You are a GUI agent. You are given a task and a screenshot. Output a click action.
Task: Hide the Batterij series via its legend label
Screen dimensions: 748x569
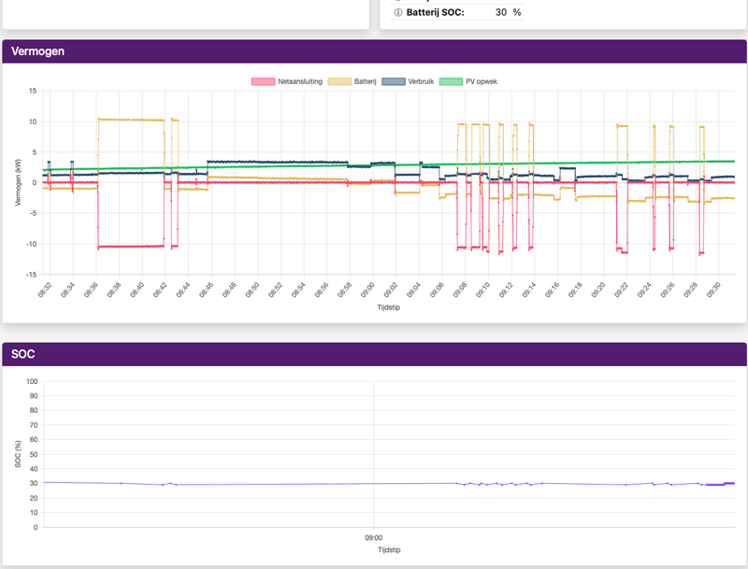pos(365,81)
